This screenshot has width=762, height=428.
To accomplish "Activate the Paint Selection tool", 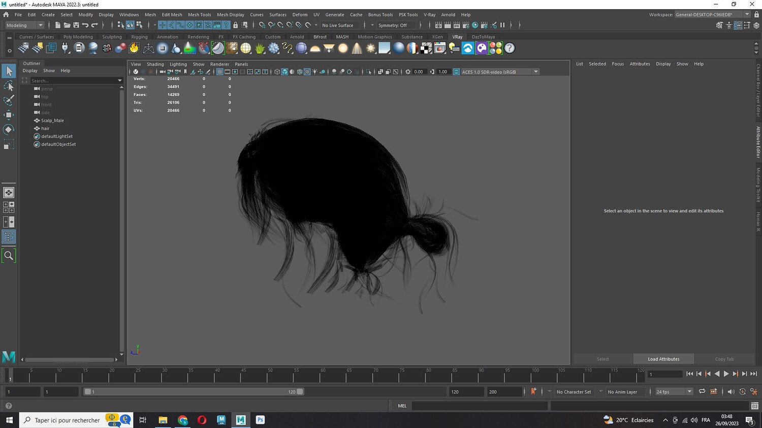I will (9, 100).
